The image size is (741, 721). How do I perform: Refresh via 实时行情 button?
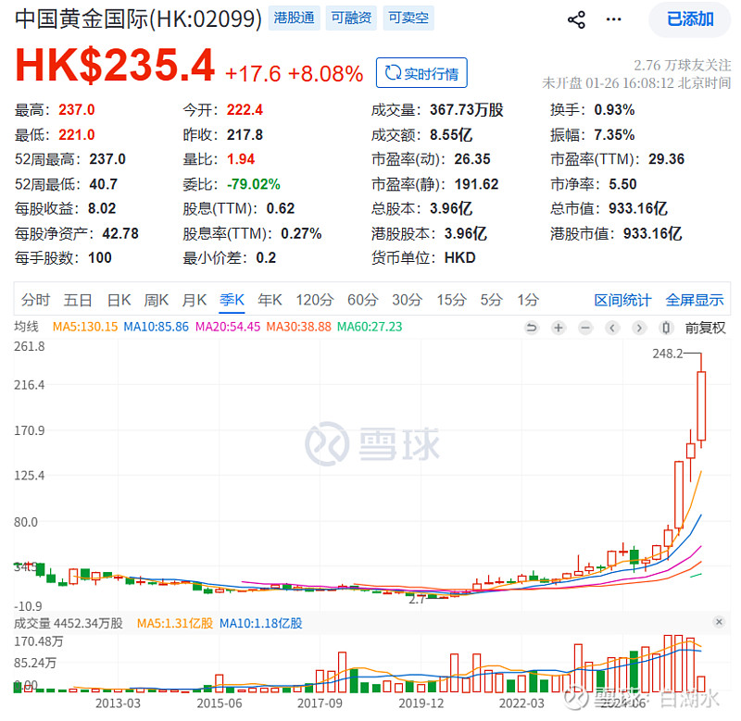click(x=421, y=73)
